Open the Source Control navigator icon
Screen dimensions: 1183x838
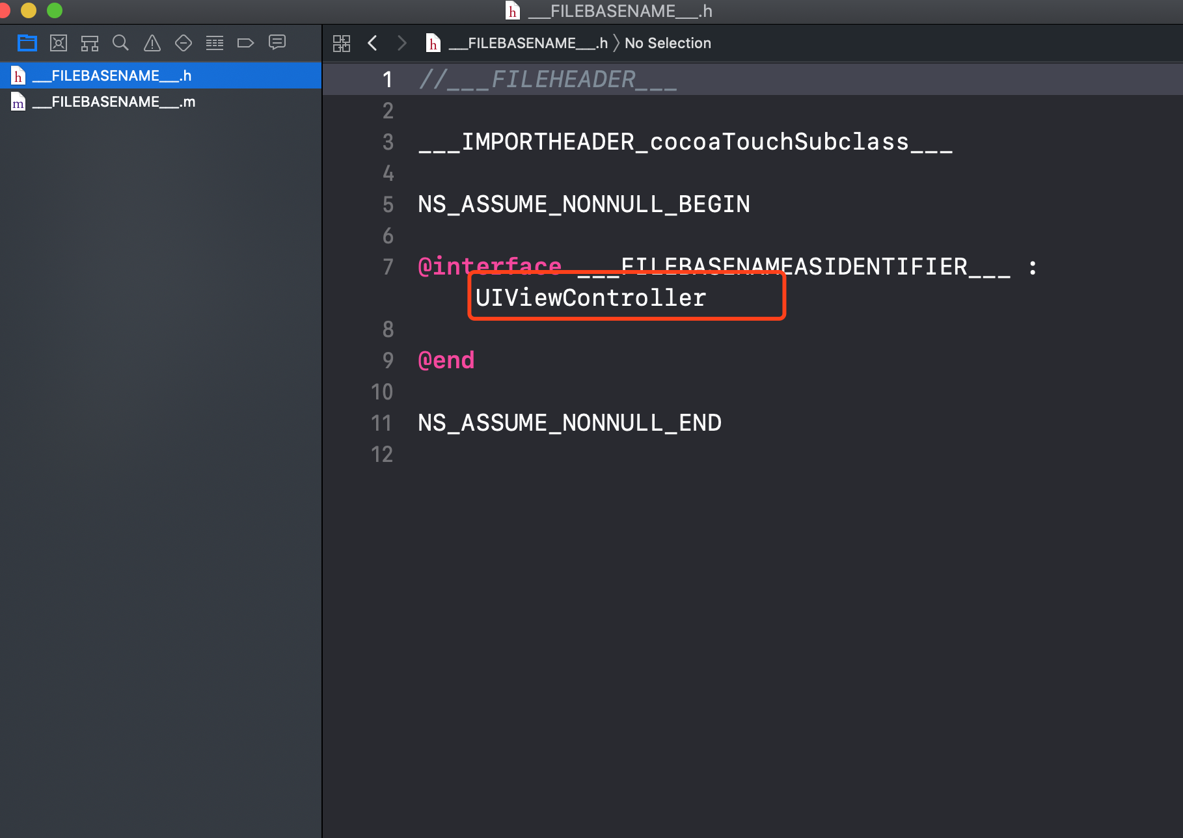pos(59,43)
